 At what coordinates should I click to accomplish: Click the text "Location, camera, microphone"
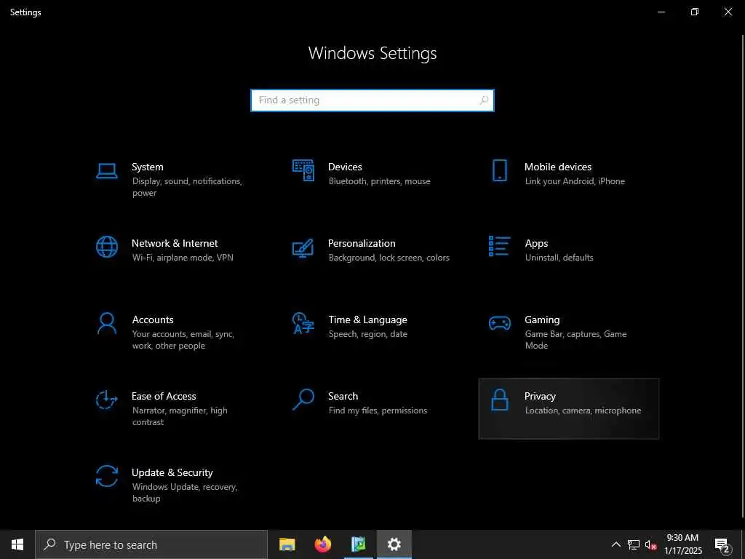tap(583, 411)
